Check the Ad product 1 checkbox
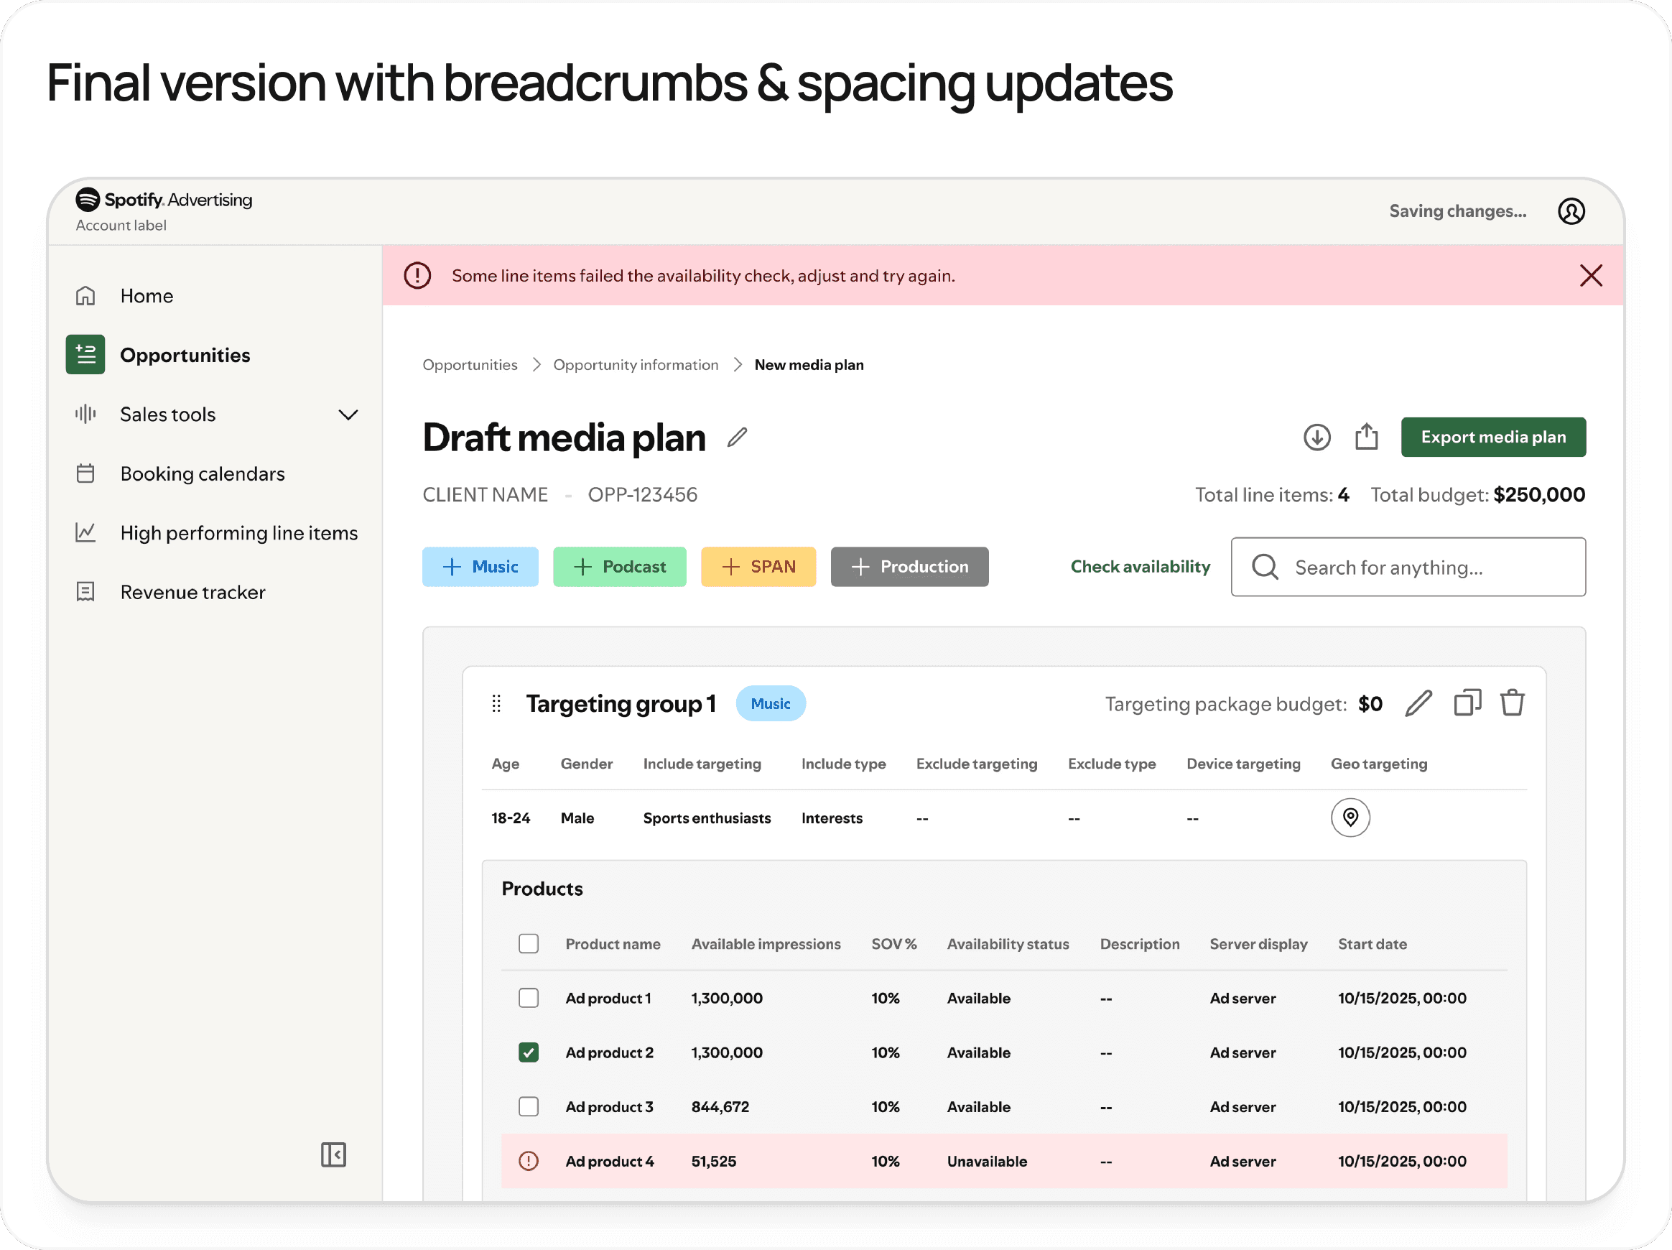Image resolution: width=1672 pixels, height=1250 pixels. tap(529, 997)
